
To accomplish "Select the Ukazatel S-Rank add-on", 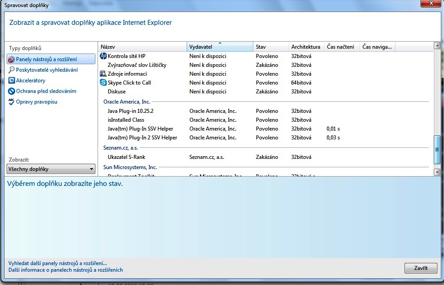I will [126, 157].
